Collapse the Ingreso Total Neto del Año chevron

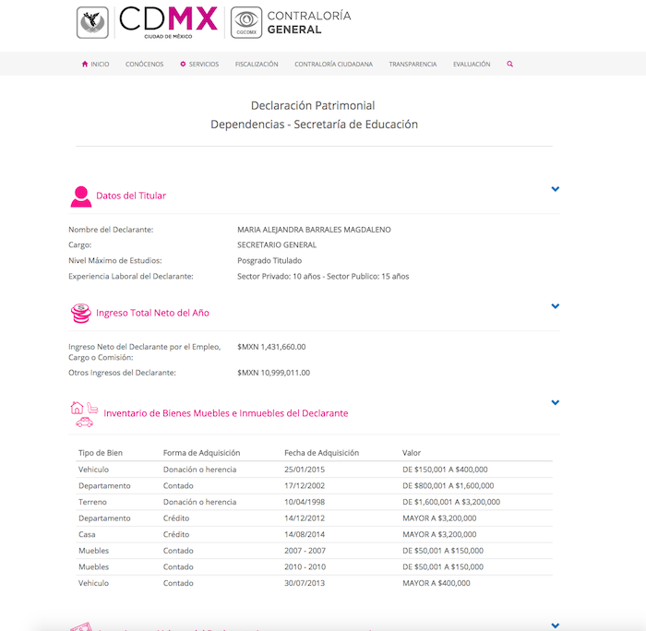(x=556, y=306)
